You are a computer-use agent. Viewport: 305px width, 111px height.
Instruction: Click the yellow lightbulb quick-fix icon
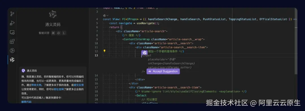point(104,51)
